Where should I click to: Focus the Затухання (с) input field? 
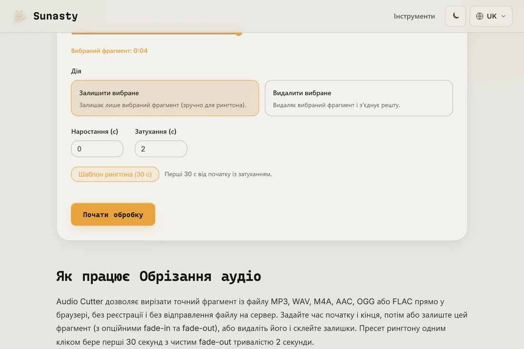click(161, 149)
